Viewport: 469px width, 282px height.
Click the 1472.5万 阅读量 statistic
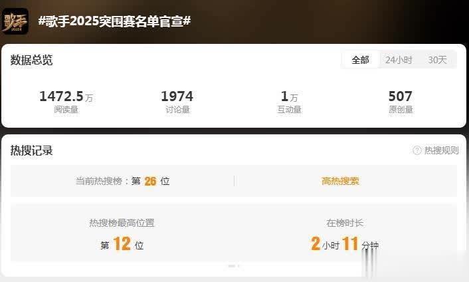(x=66, y=102)
